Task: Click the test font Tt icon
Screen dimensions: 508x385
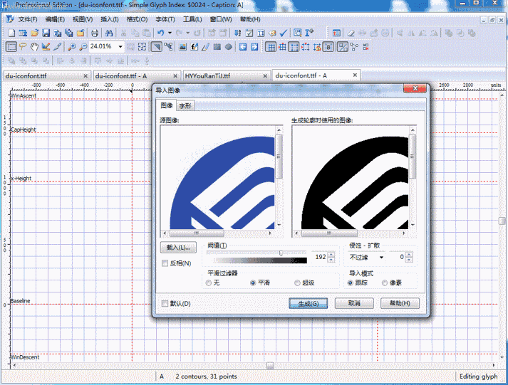Action: [261, 33]
